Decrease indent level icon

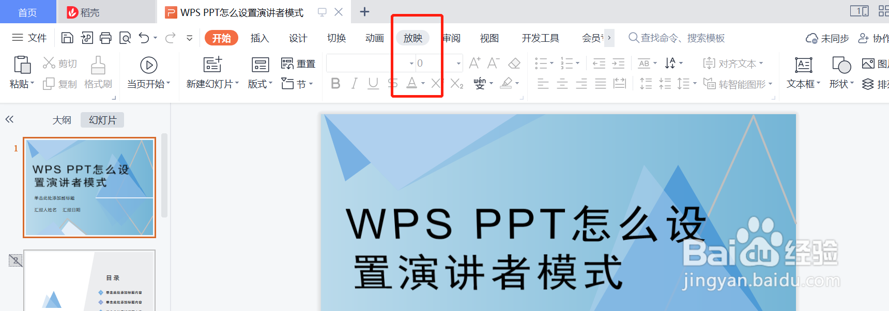599,63
